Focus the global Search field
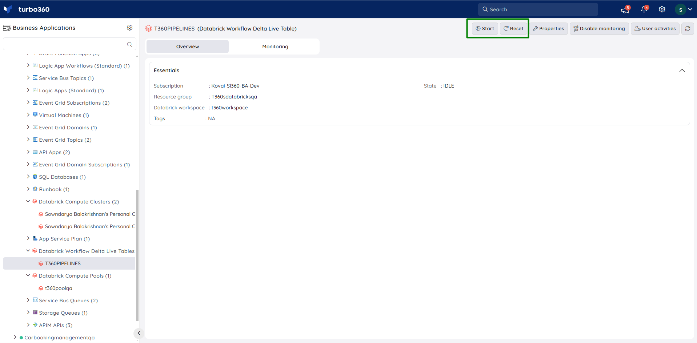The height and width of the screenshot is (343, 697). (x=538, y=9)
